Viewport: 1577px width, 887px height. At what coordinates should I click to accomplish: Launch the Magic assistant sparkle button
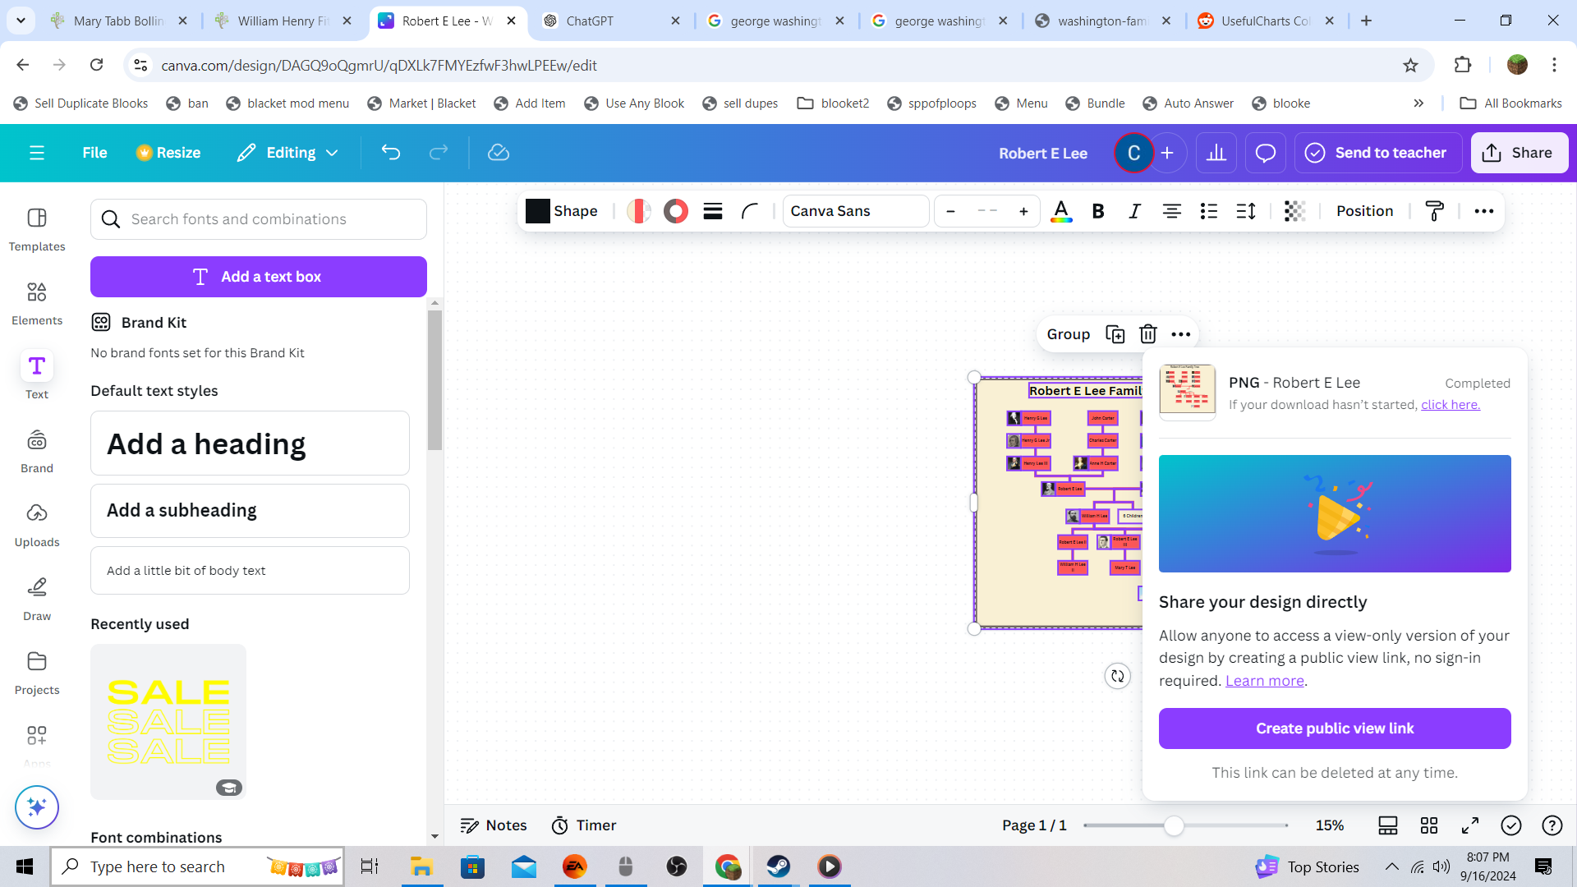point(37,807)
